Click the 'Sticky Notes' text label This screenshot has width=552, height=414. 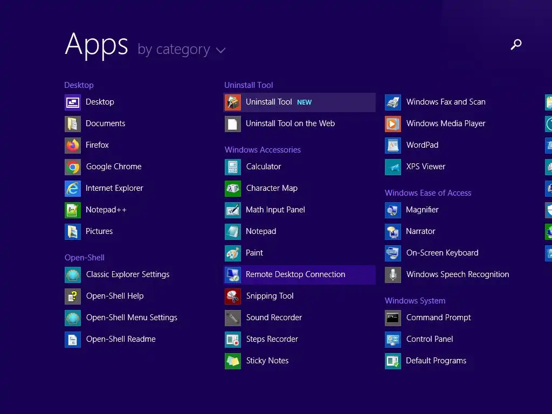click(267, 361)
